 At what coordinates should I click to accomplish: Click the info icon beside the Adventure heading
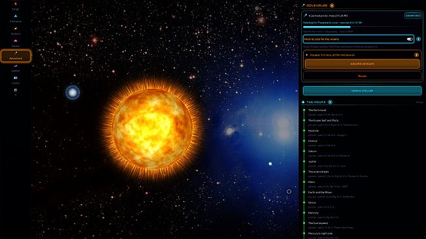(332, 5)
